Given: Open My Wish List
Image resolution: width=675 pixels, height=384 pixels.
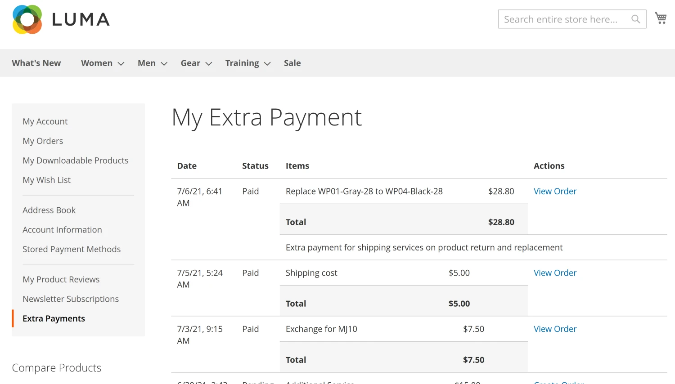Looking at the screenshot, I should (x=46, y=180).
